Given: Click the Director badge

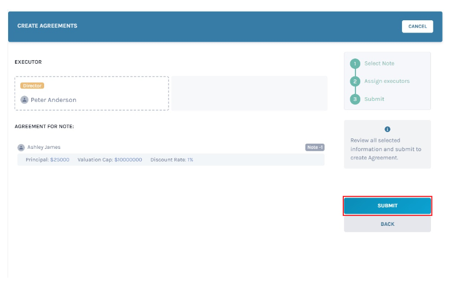Looking at the screenshot, I should tap(32, 86).
